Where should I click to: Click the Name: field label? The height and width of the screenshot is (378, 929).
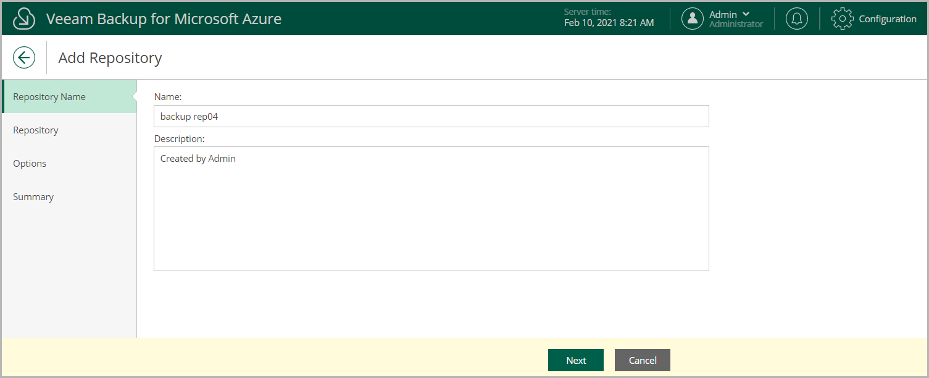(x=168, y=96)
